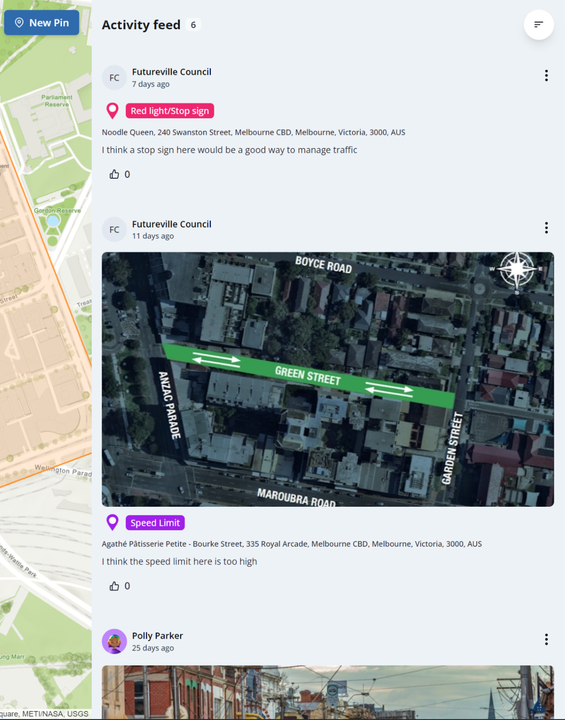This screenshot has width=565, height=720.
Task: Click the Agathé Pâtisserie Petite address
Action: pos(292,544)
